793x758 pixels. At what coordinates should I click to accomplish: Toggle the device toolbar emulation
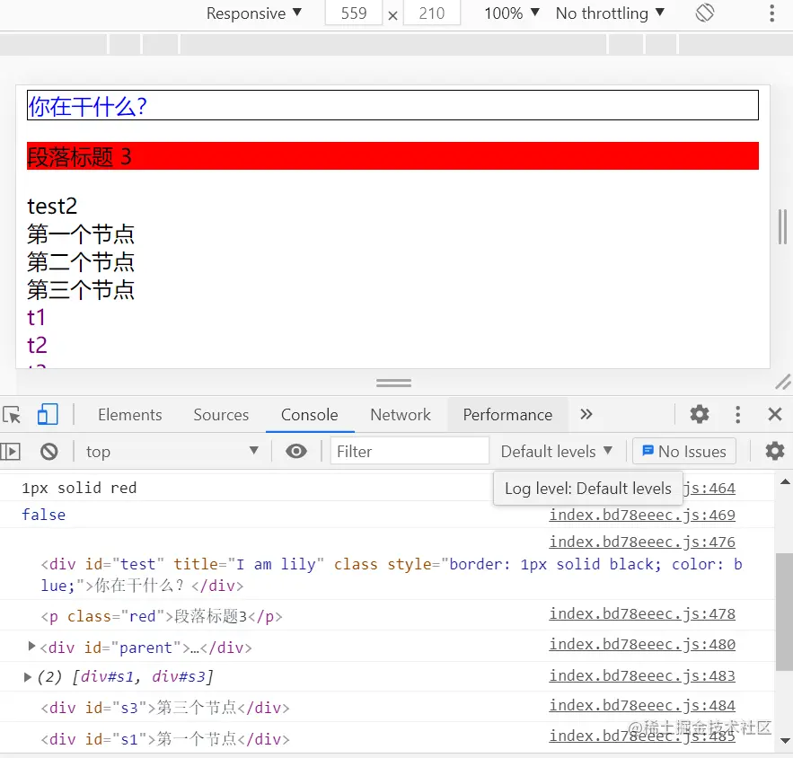tap(48, 415)
